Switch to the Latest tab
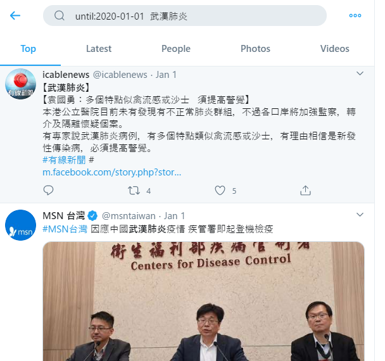Image resolution: width=385 pixels, height=361 pixels. (99, 49)
